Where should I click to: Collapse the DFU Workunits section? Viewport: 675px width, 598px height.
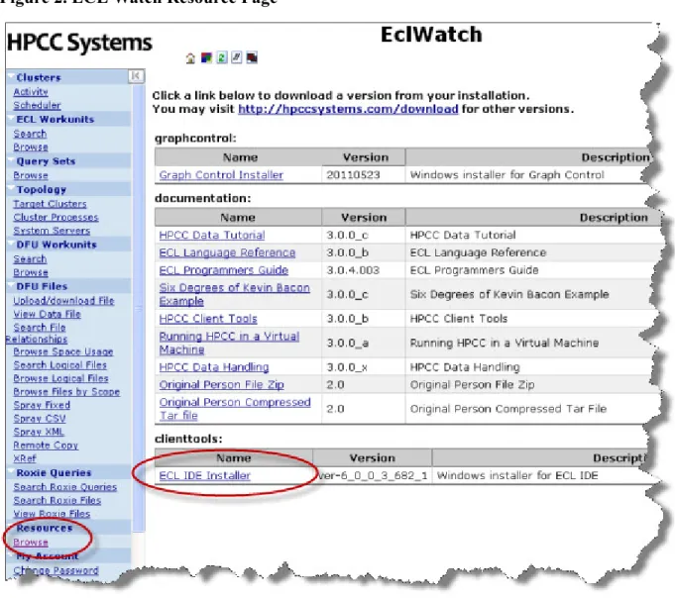[x=10, y=244]
